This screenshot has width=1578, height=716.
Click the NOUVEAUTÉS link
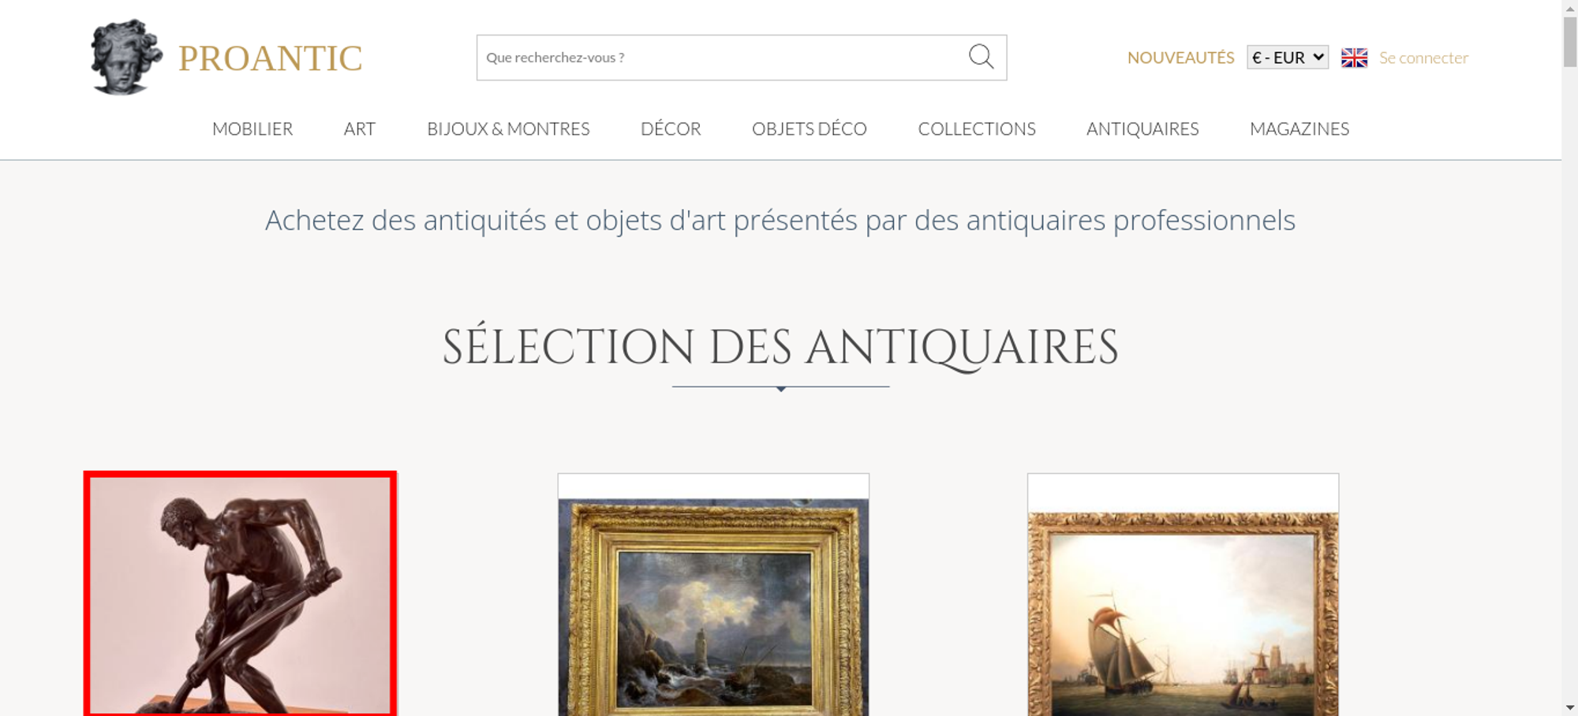click(x=1180, y=58)
